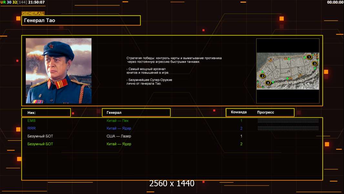Click the map preview thumbnail

click(x=288, y=71)
